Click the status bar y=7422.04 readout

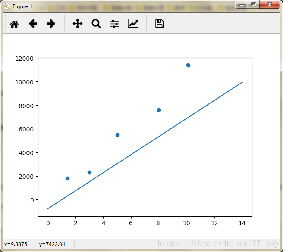tap(52, 244)
